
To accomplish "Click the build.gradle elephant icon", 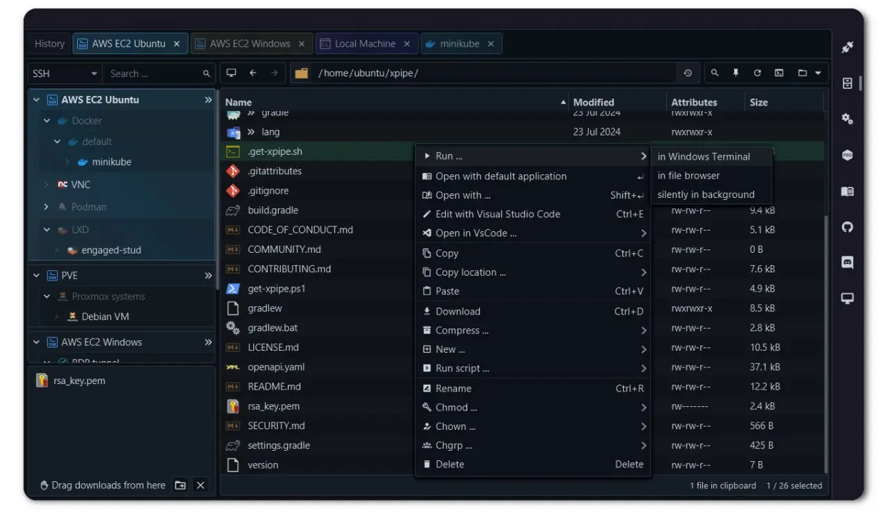I will pyautogui.click(x=234, y=210).
